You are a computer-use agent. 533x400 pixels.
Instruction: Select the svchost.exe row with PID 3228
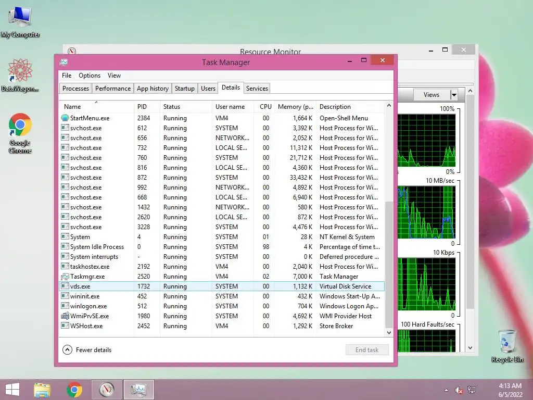point(222,227)
